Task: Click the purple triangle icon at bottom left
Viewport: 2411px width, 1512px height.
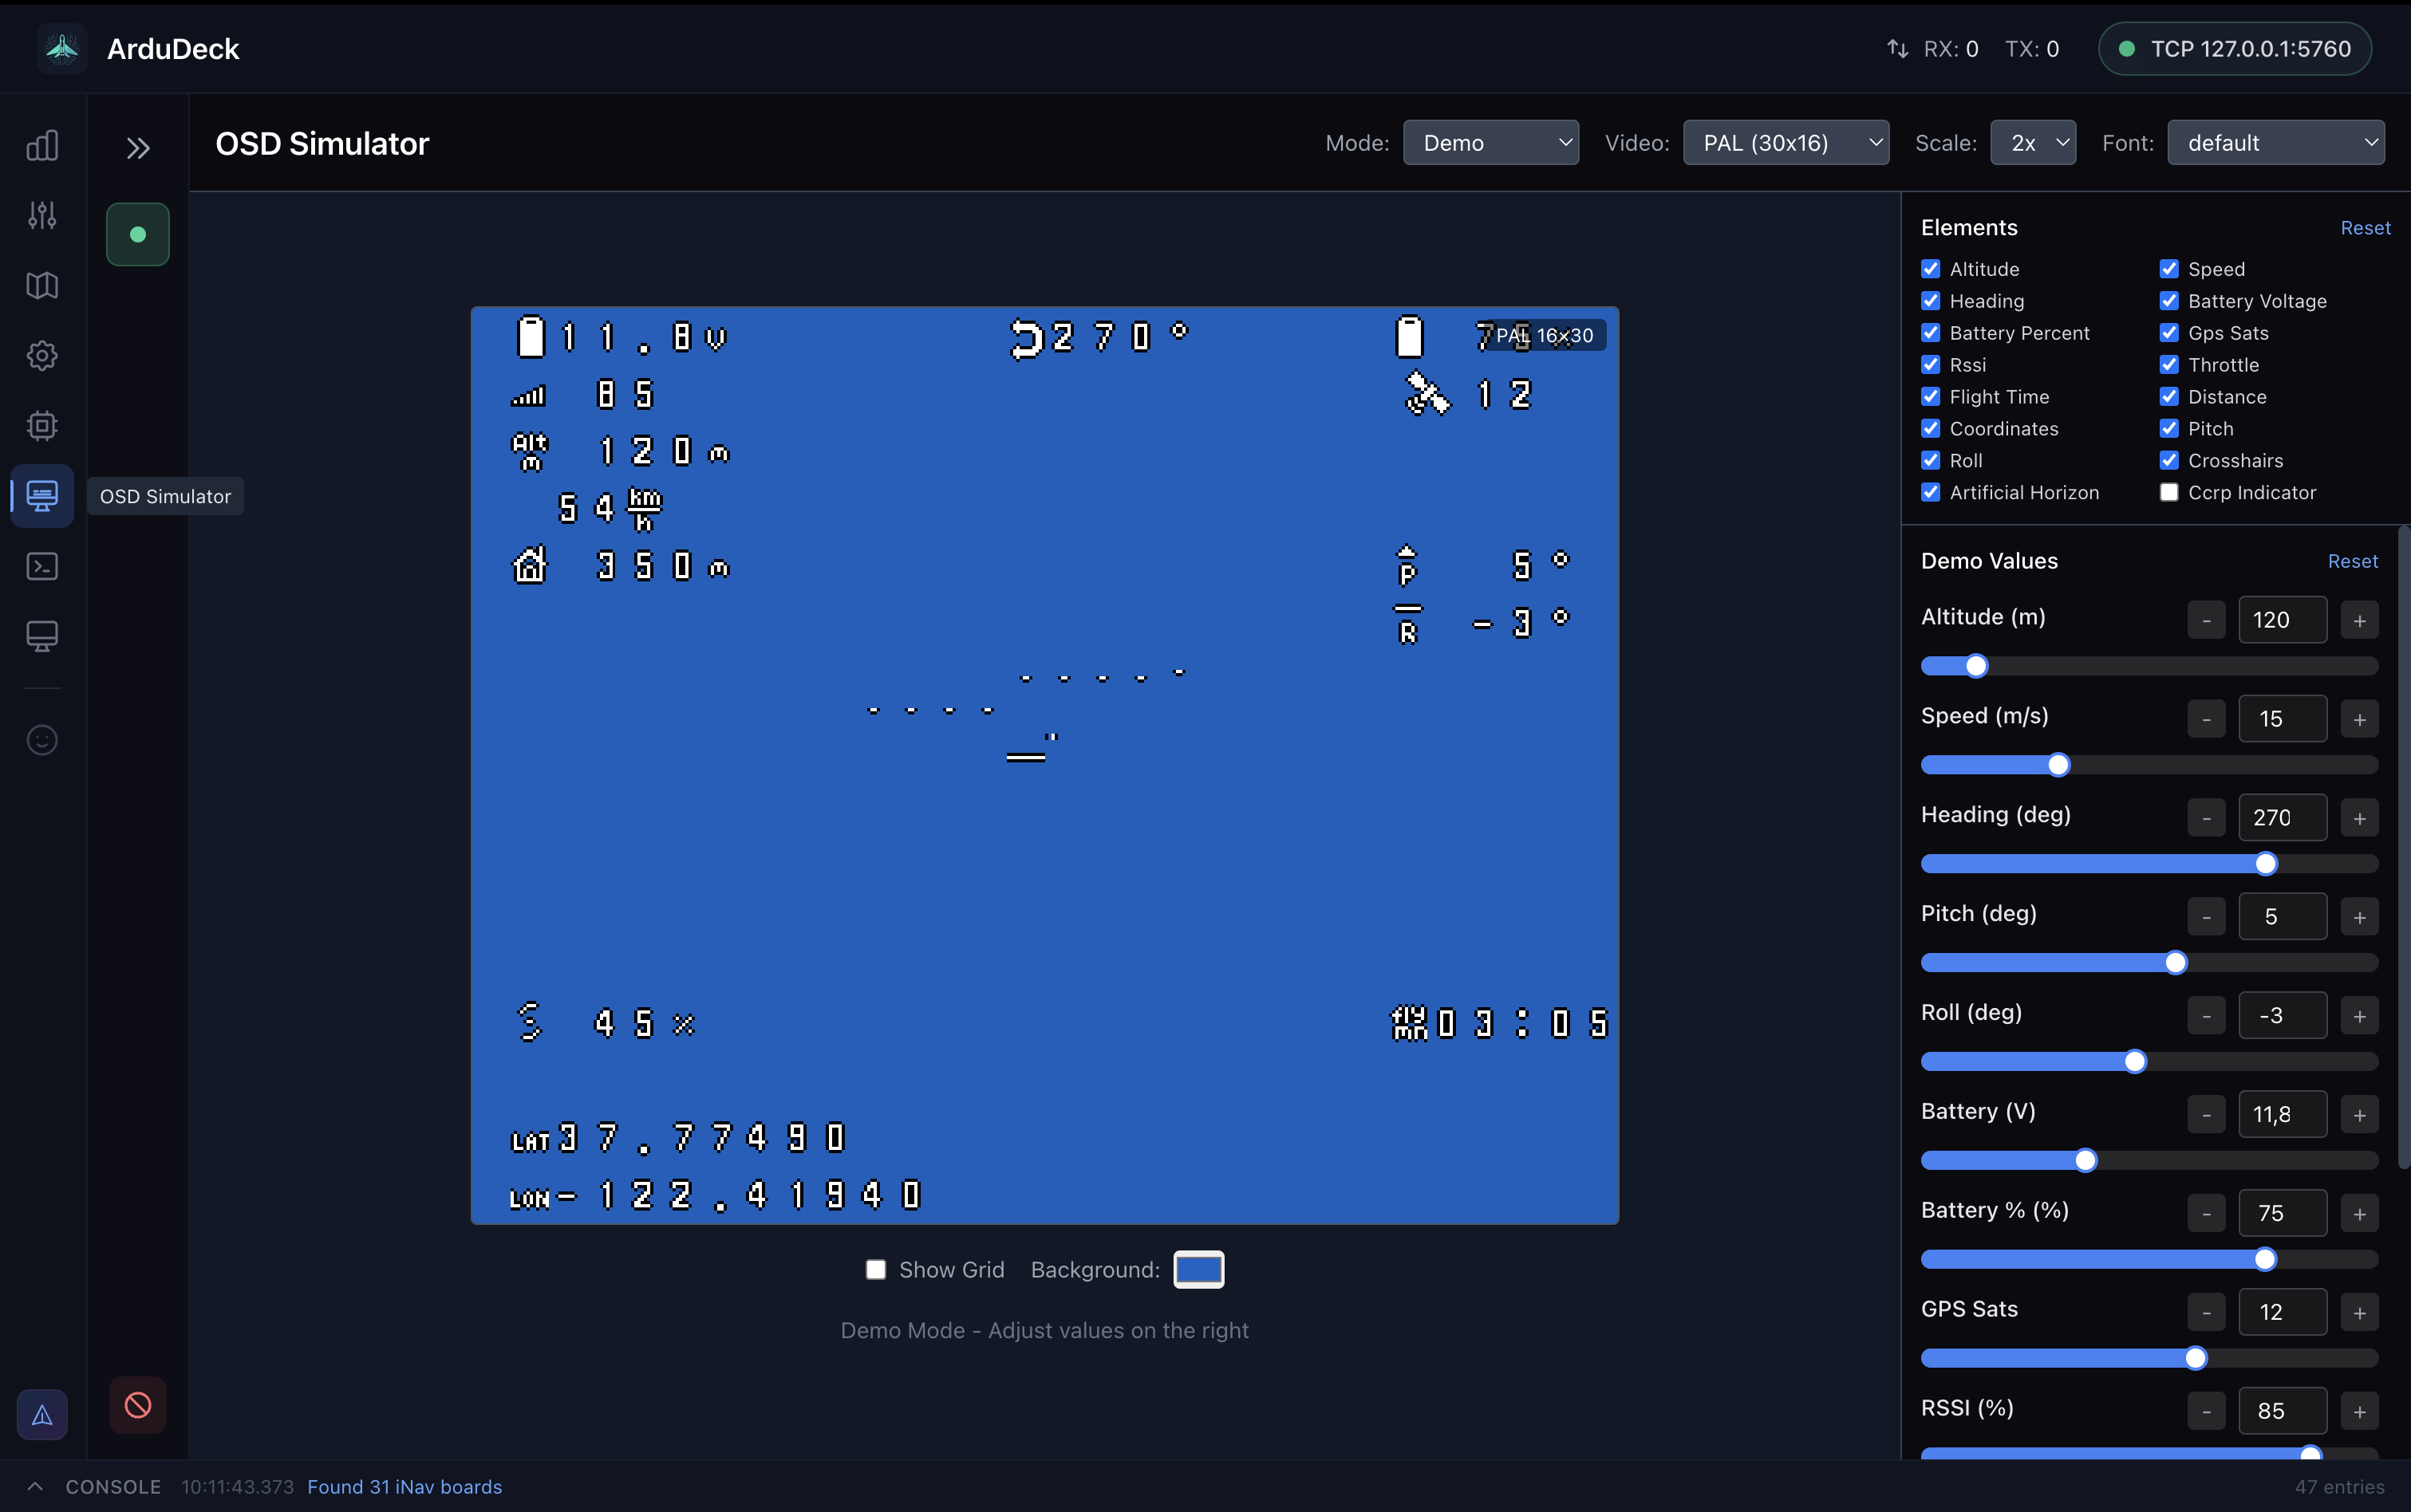Action: click(x=42, y=1414)
